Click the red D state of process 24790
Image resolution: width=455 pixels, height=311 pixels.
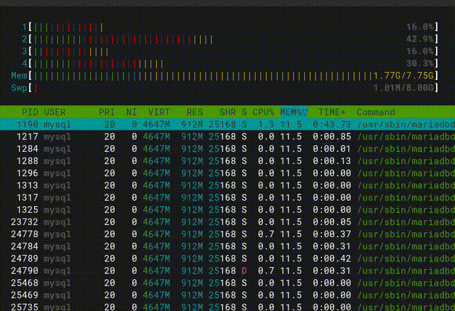245,271
